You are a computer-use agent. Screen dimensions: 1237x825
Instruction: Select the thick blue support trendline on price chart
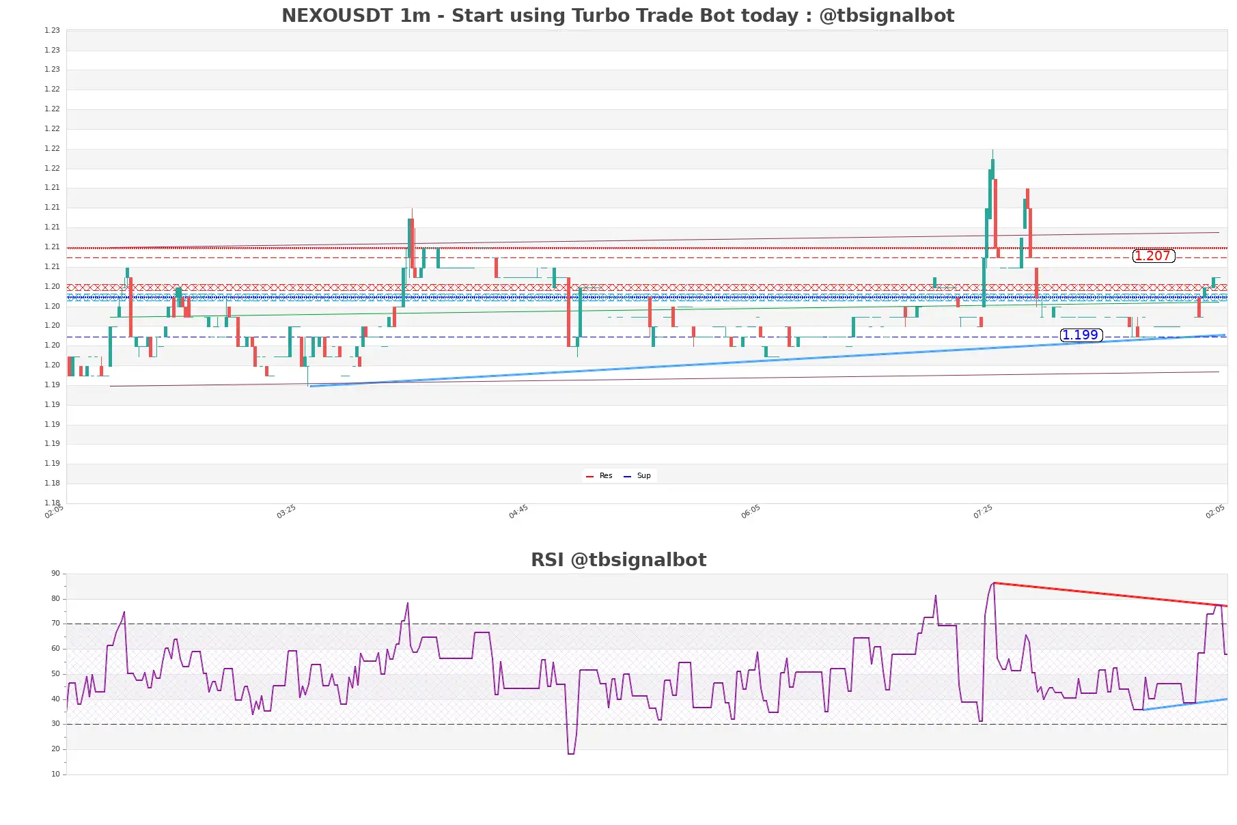(768, 361)
